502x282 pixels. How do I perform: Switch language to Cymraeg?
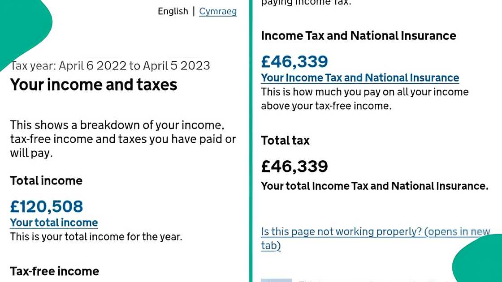[x=218, y=11]
